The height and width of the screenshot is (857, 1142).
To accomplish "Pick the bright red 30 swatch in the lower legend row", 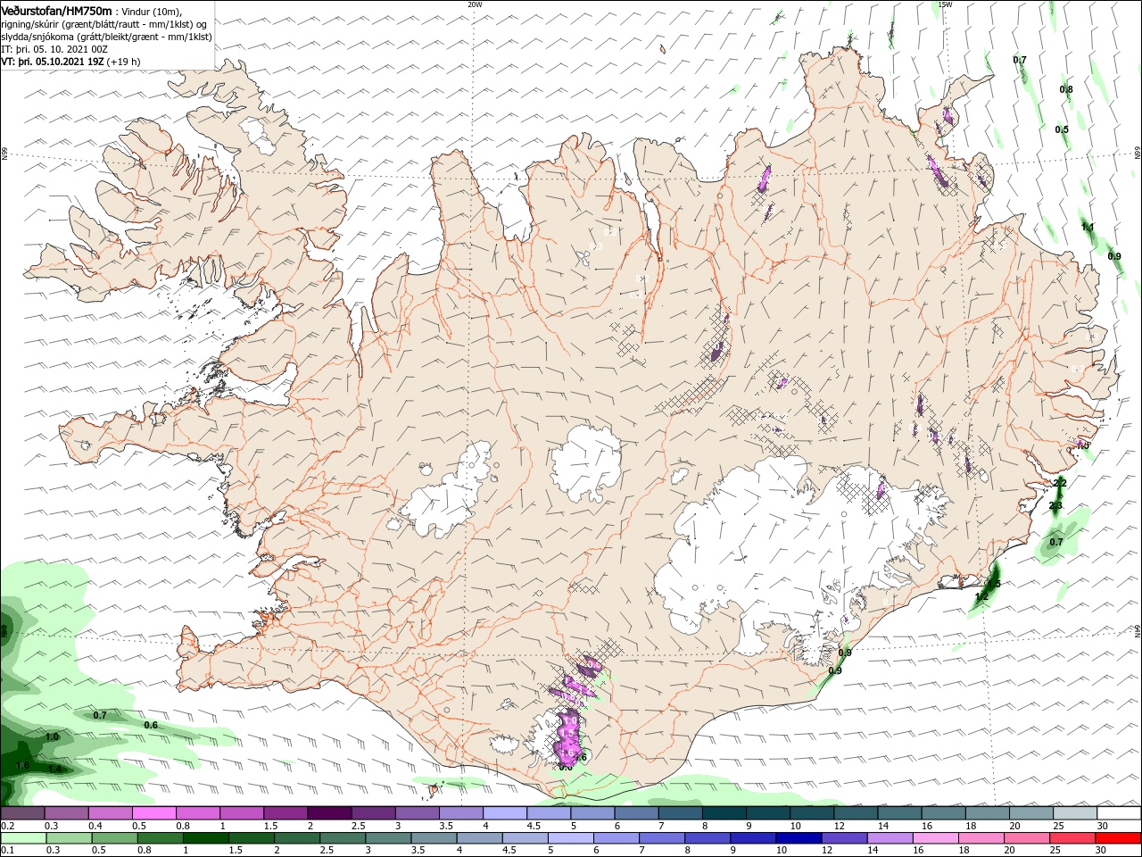I will (1118, 838).
